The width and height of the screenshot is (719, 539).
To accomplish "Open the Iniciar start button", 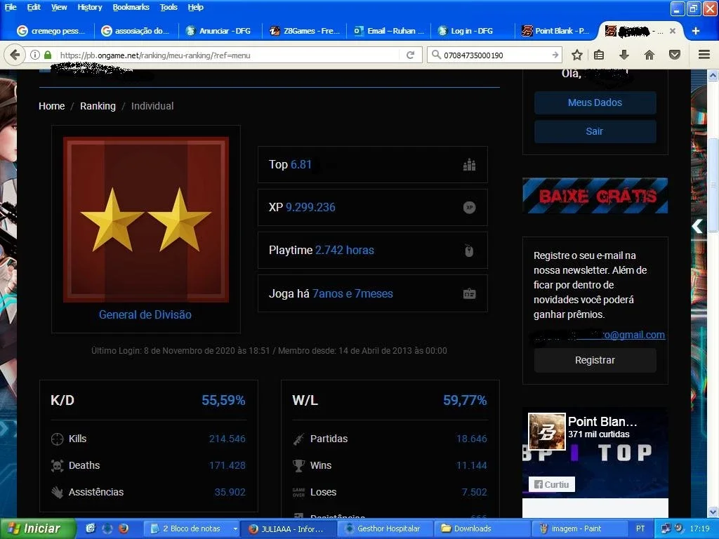I will click(x=37, y=528).
